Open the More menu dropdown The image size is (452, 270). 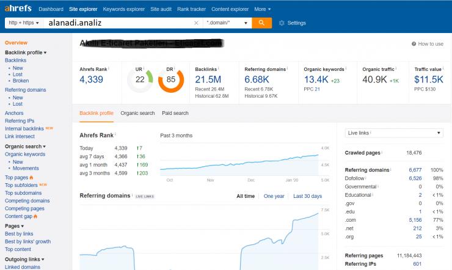pyautogui.click(x=262, y=9)
